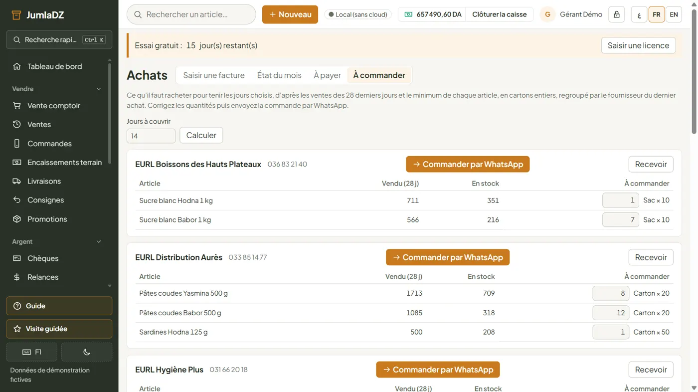Select À commander tab
Screen dimensions: 698x392
point(379,75)
